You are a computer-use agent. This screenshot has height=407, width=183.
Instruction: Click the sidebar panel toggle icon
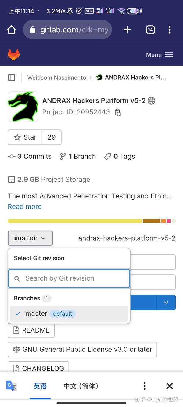point(11,78)
